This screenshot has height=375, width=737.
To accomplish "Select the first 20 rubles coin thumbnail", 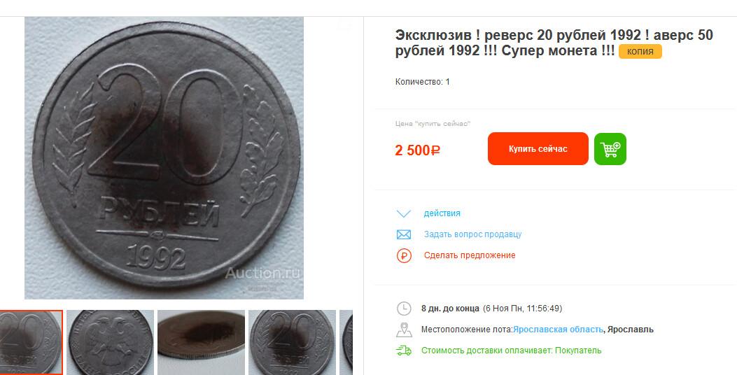I will [31, 343].
